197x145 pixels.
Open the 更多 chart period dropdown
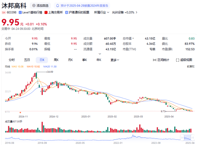114,60
